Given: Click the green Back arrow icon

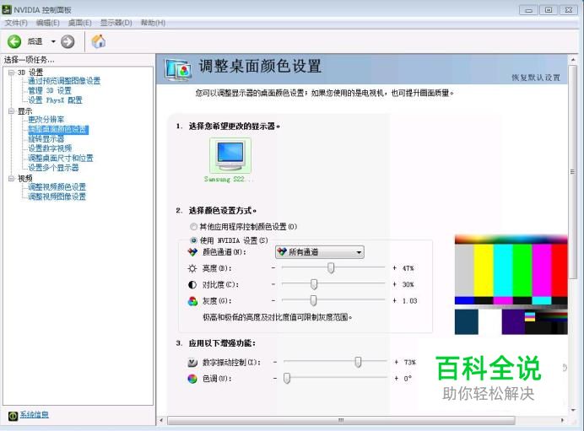Looking at the screenshot, I should (x=14, y=41).
